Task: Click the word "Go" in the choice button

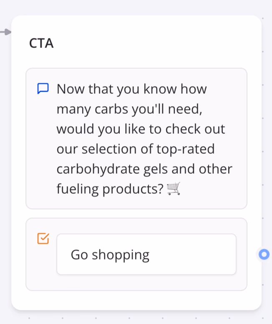Action: pos(79,254)
